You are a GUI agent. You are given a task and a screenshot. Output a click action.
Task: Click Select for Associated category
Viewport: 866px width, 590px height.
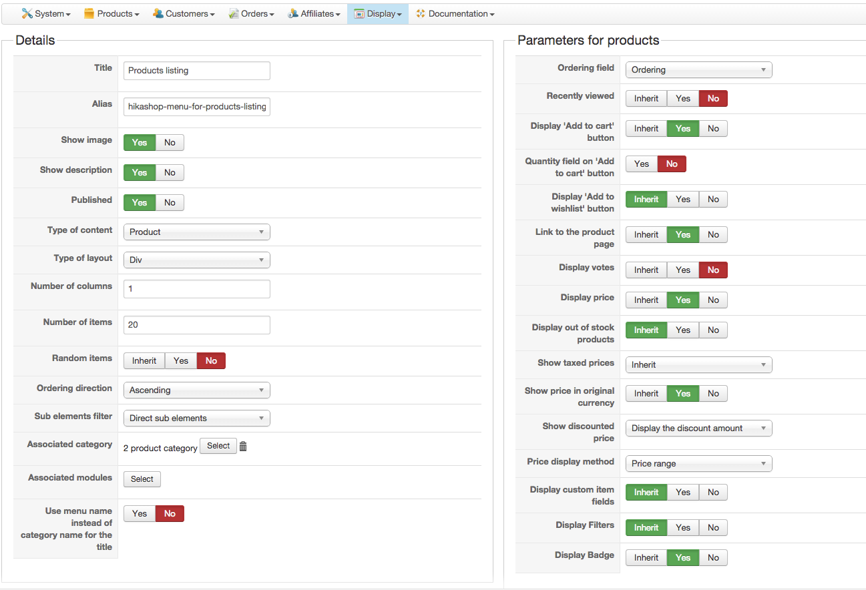tap(218, 446)
